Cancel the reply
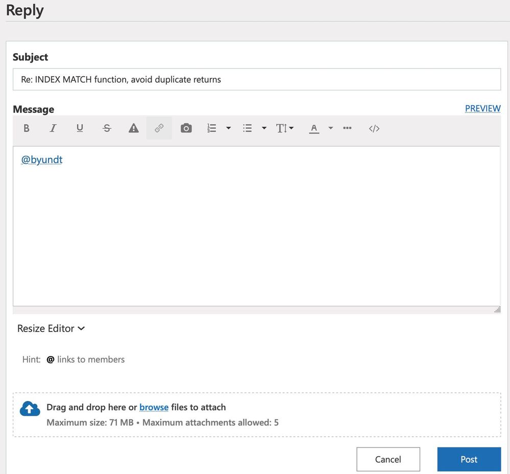 click(x=388, y=459)
